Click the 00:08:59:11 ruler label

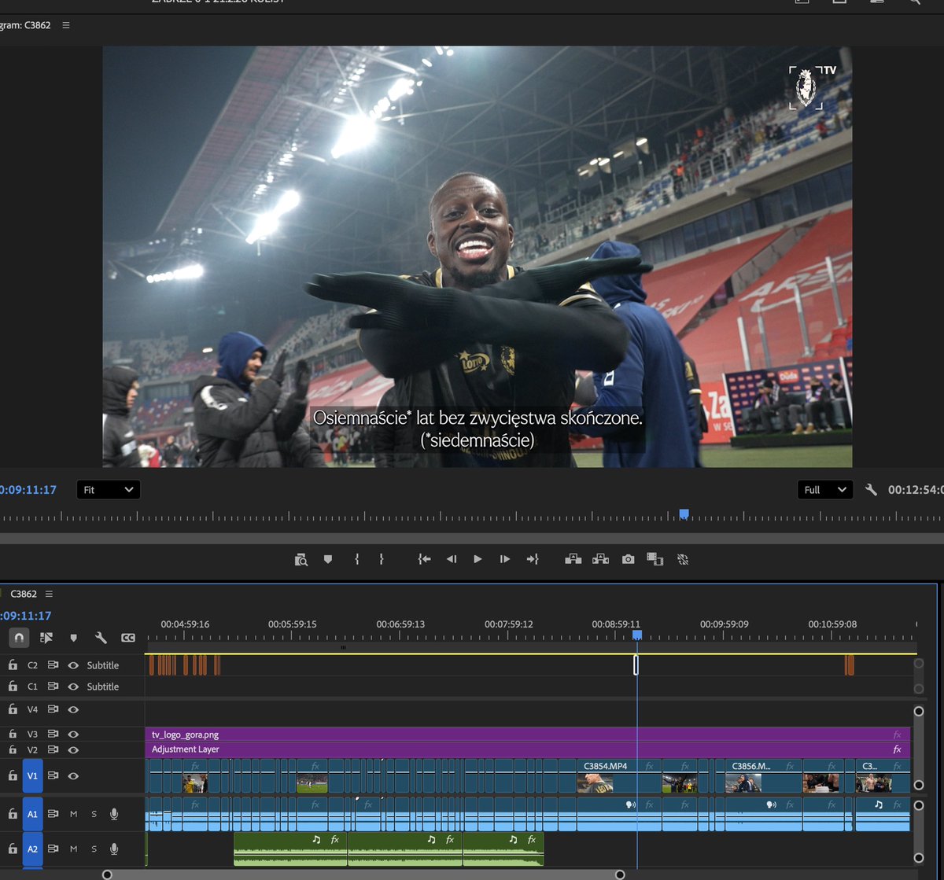click(616, 624)
